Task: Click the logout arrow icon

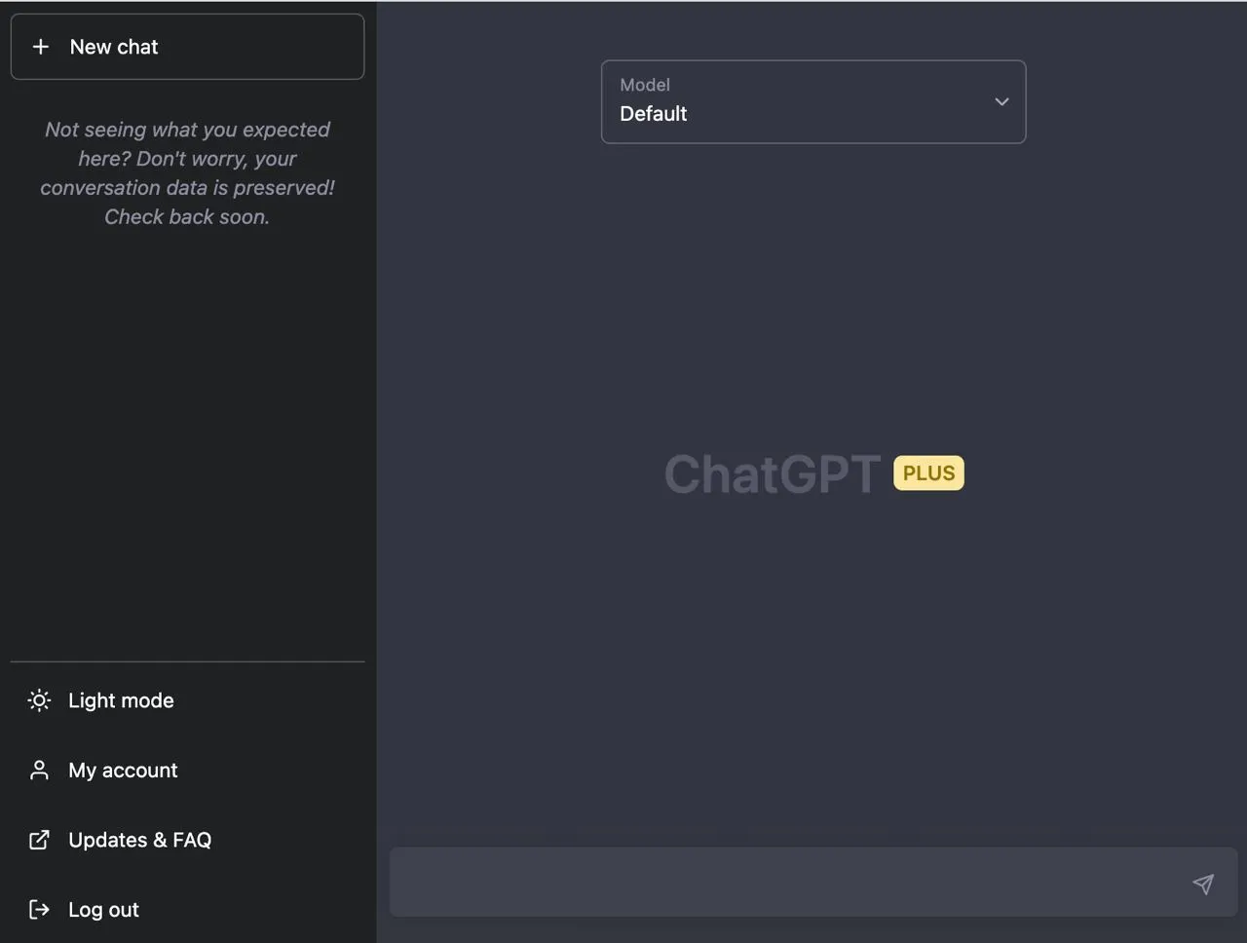Action: tap(39, 910)
